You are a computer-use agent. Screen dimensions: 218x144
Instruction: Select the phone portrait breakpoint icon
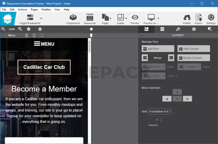27,35
